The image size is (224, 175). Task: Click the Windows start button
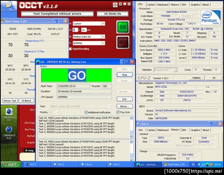coord(10,165)
